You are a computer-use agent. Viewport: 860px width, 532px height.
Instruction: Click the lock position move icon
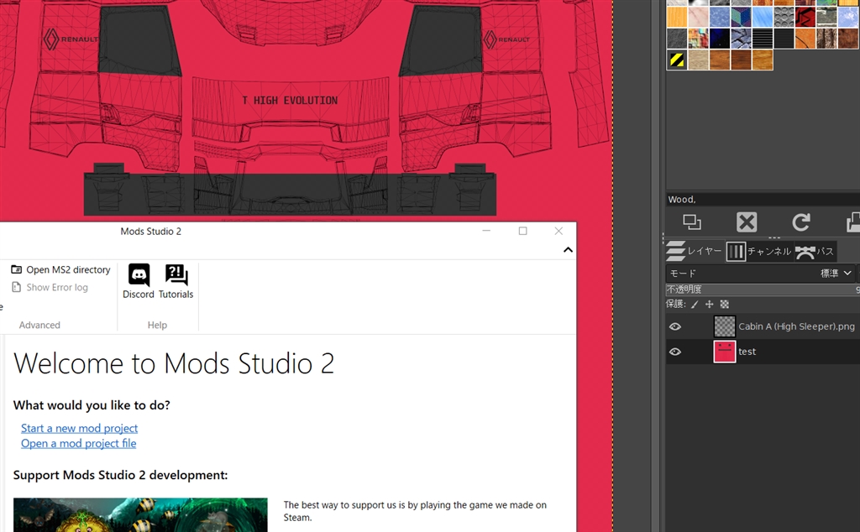click(709, 305)
